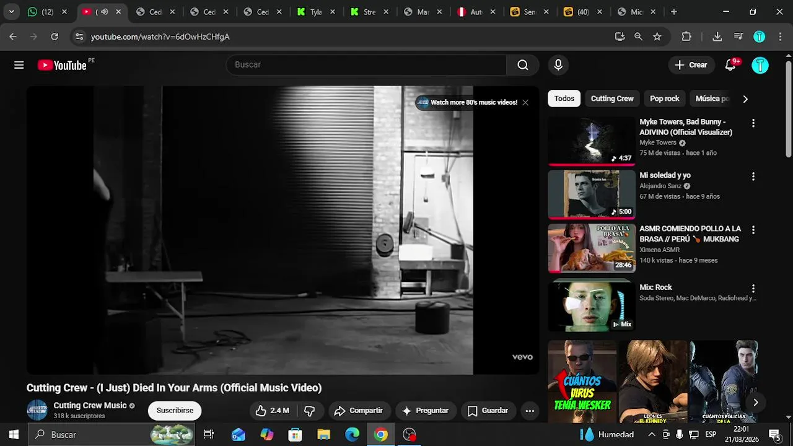The width and height of the screenshot is (793, 446).
Task: Dismiss the Watch more 80's card
Action: click(525, 102)
